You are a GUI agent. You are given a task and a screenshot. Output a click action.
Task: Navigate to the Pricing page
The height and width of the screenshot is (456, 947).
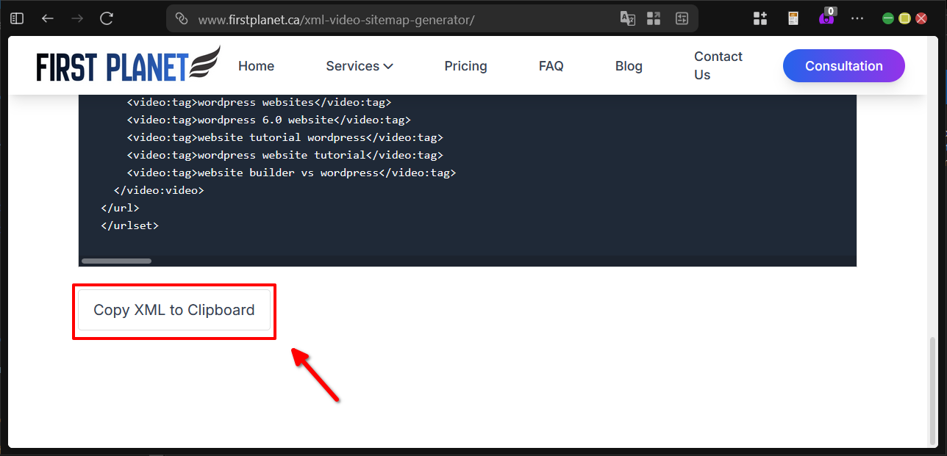tap(465, 65)
